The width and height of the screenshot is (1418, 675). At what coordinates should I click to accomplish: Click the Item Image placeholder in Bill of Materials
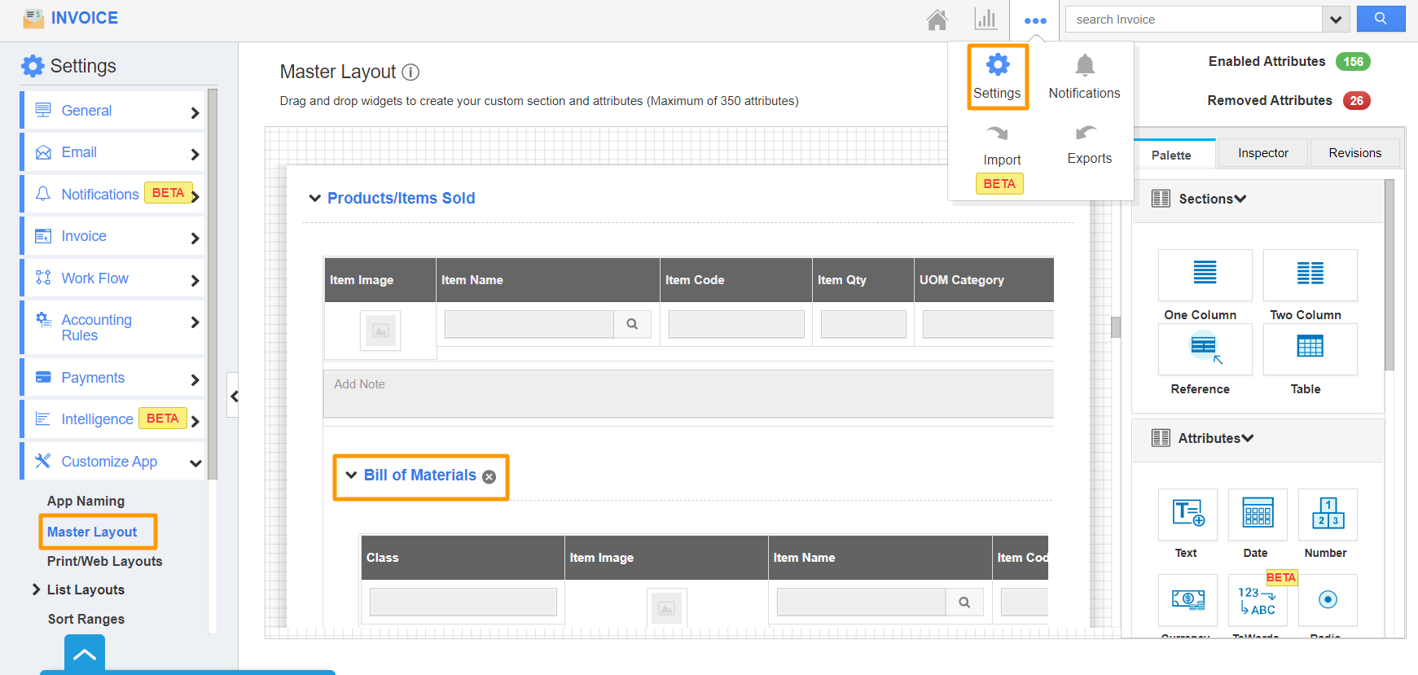coord(666,607)
